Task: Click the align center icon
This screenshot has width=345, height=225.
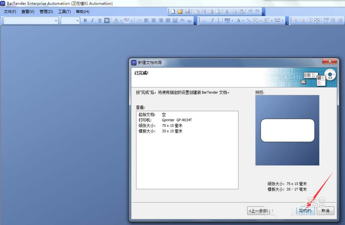Action: pyautogui.click(x=154, y=20)
